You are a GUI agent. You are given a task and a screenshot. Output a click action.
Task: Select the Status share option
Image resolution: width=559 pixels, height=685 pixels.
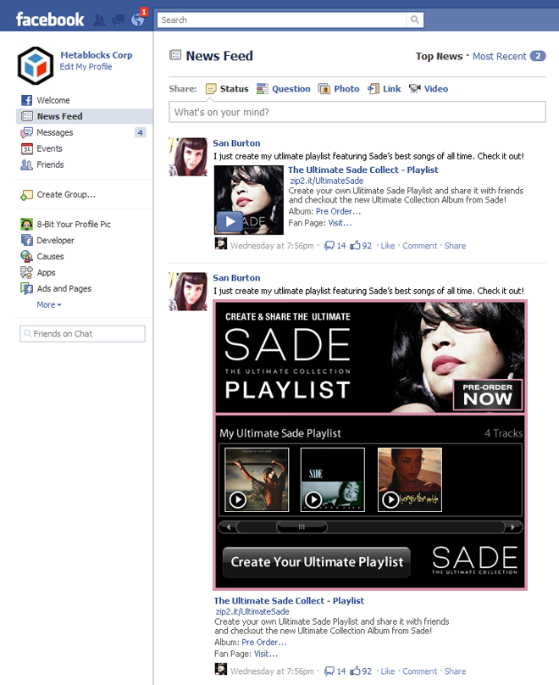(x=227, y=89)
